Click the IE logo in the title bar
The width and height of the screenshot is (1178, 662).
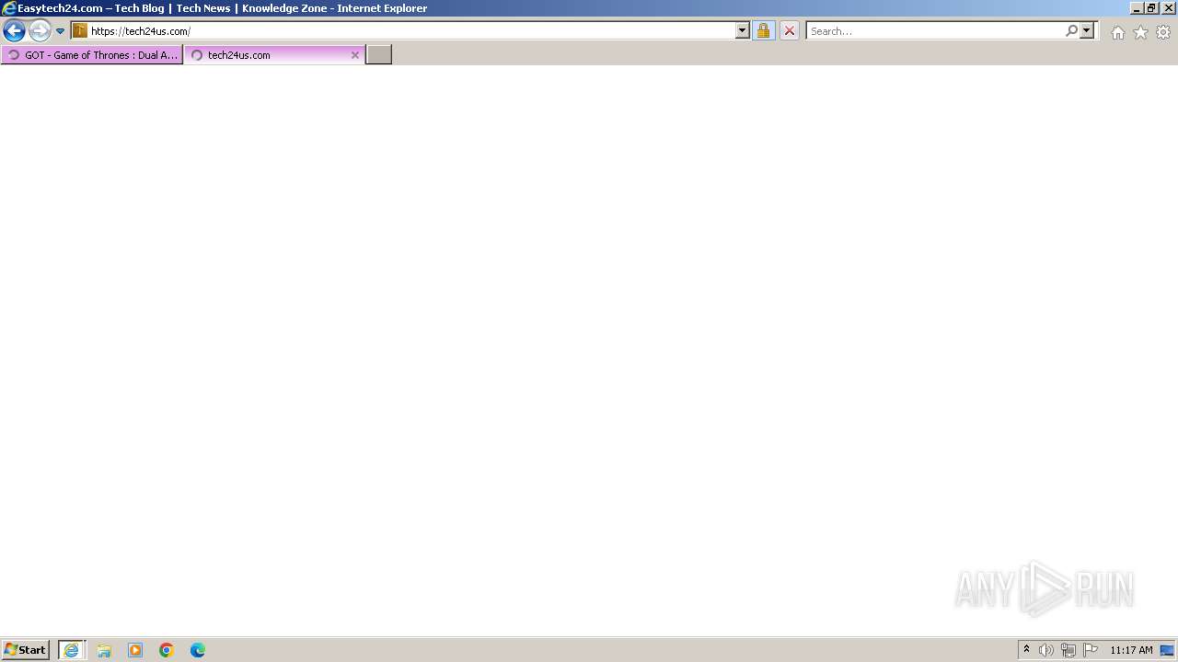(9, 8)
